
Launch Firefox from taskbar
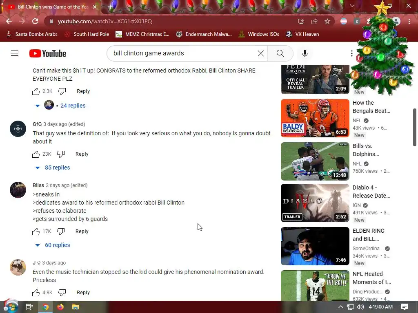point(60,307)
